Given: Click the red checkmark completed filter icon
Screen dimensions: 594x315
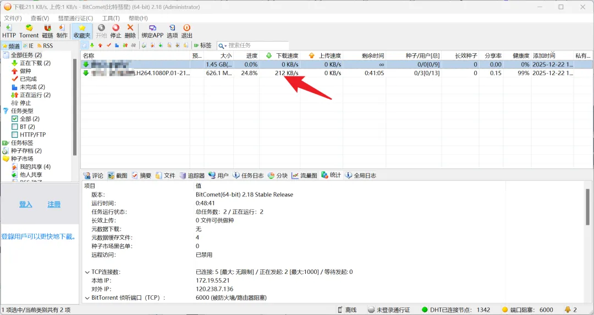Looking at the screenshot, I should click(109, 46).
